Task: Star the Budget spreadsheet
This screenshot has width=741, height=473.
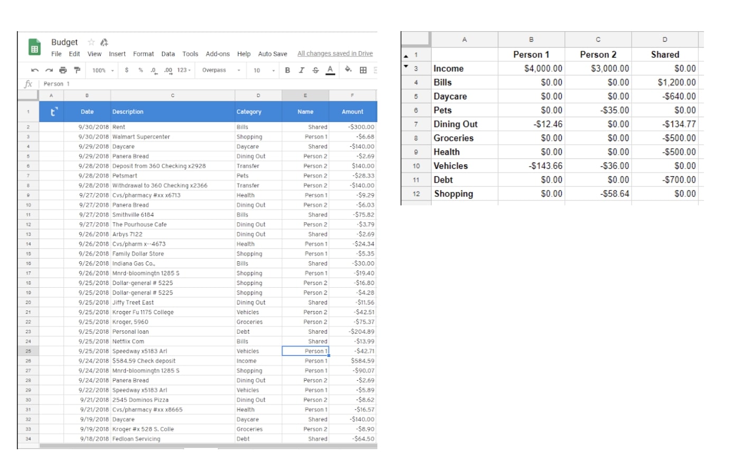Action: tap(91, 42)
